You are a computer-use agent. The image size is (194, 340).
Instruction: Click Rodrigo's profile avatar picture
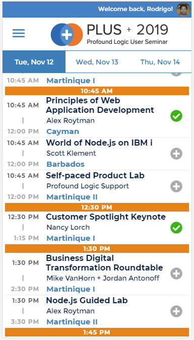[183, 10]
